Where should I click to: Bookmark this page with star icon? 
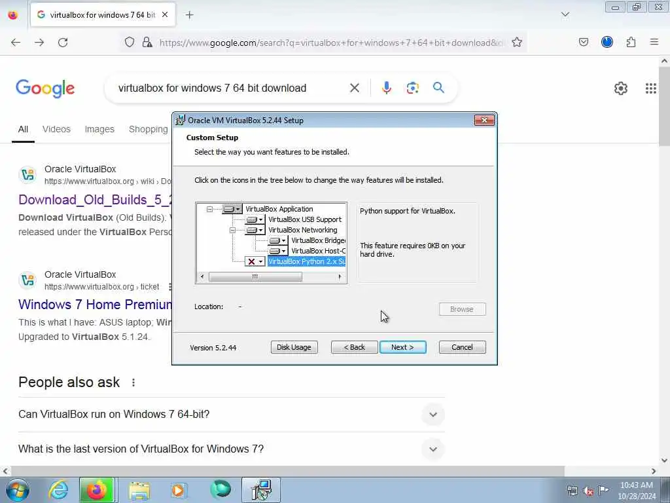coord(517,43)
